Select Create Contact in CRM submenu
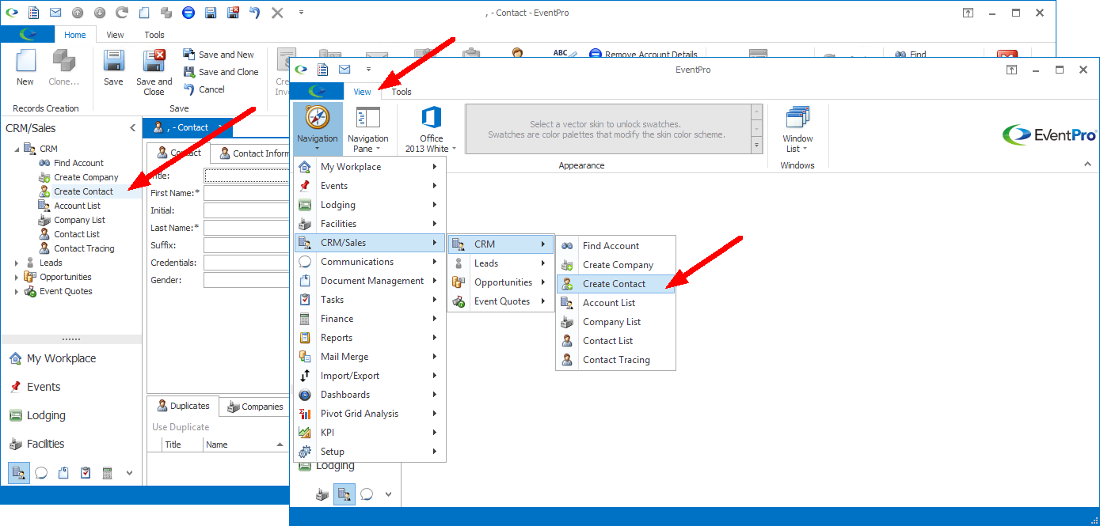Viewport: 1100px width, 526px height. [615, 284]
